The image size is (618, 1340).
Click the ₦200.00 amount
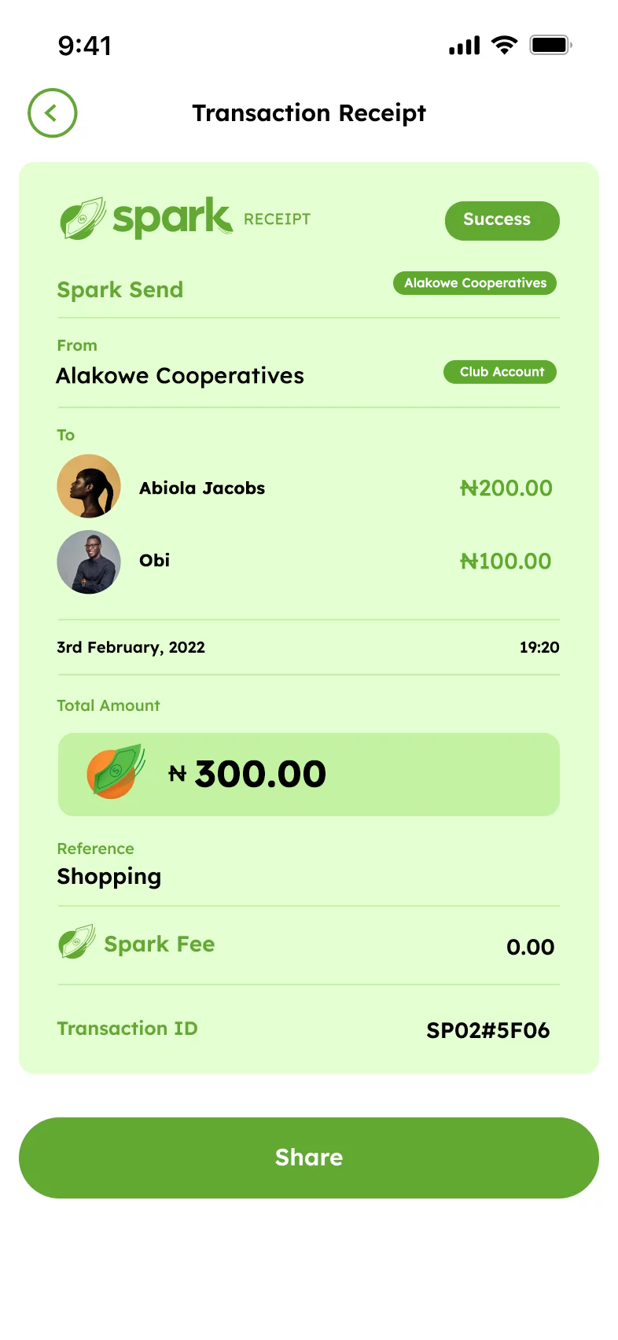[x=506, y=488]
